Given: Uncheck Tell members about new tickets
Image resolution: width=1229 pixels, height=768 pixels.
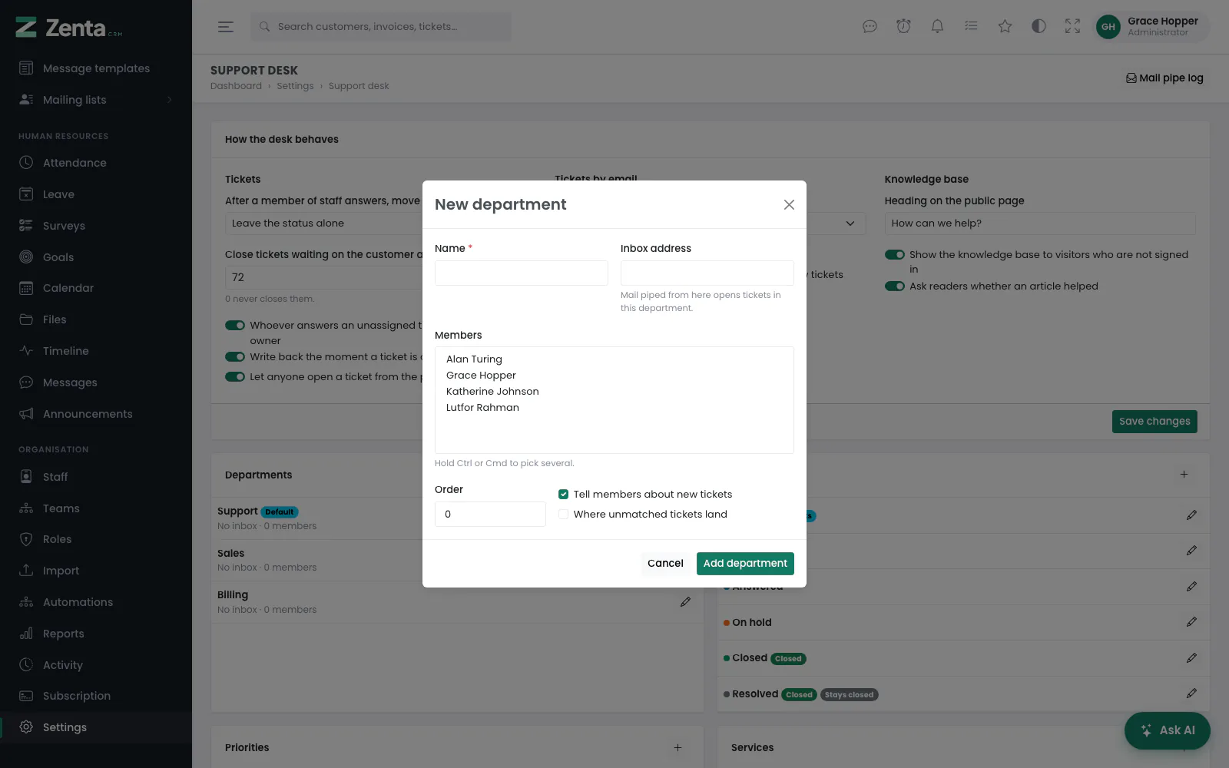Looking at the screenshot, I should [563, 495].
